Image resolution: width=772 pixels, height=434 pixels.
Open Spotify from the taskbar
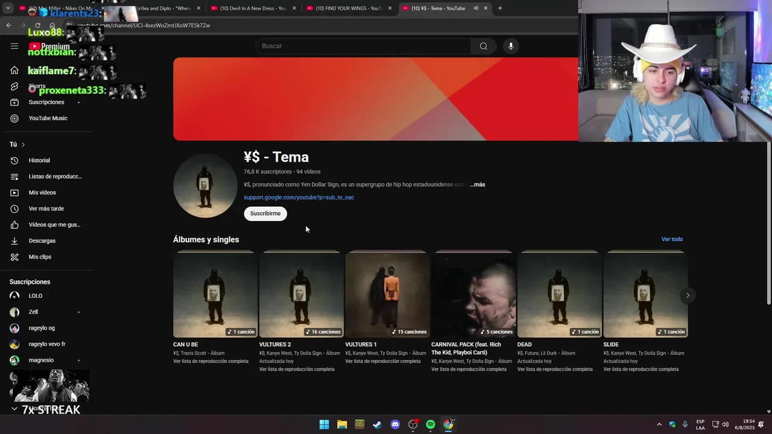coord(431,424)
